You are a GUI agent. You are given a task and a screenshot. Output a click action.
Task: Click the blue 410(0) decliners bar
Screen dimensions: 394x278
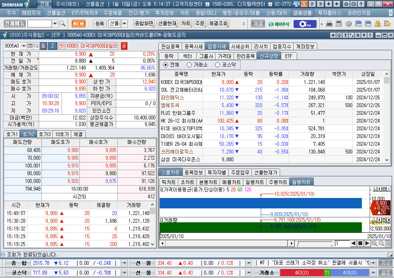(x=349, y=273)
